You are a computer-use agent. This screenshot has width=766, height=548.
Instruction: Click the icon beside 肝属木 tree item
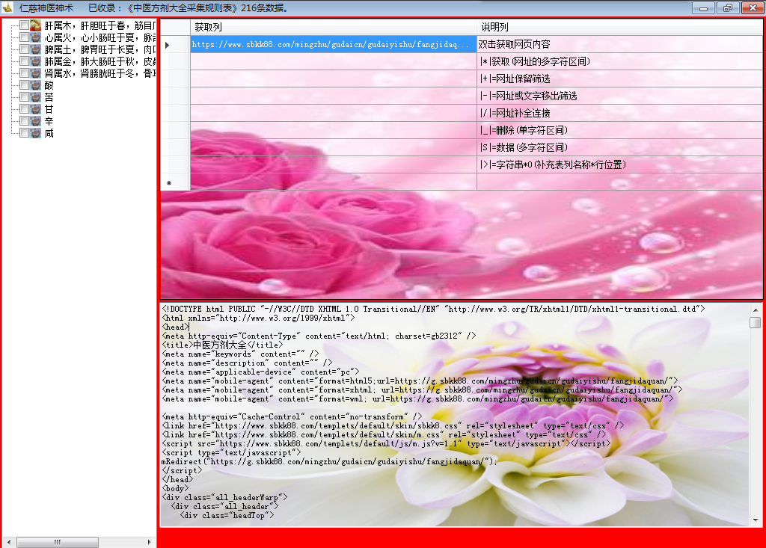36,25
